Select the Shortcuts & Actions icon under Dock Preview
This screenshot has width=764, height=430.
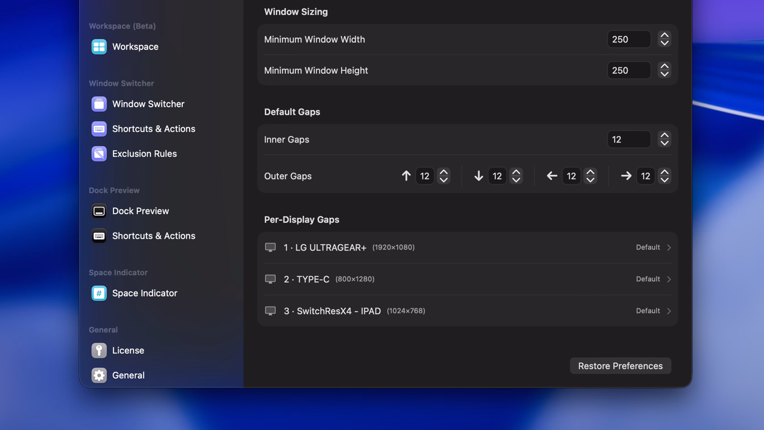tap(99, 236)
